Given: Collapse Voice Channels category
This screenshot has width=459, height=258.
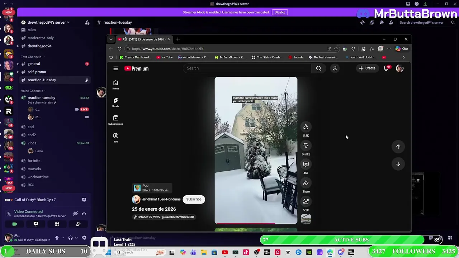Looking at the screenshot, I should (33, 91).
